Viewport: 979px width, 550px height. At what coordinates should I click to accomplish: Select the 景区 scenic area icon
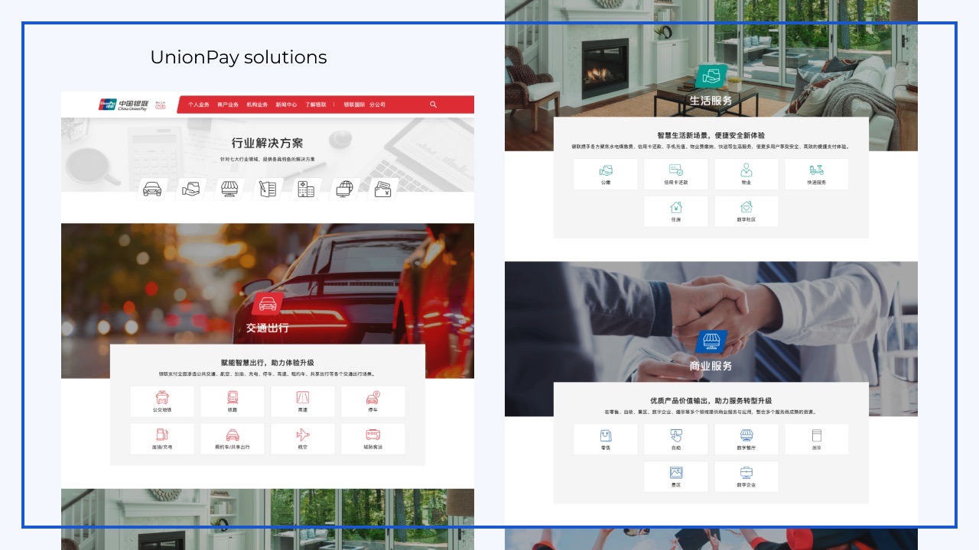tap(676, 476)
